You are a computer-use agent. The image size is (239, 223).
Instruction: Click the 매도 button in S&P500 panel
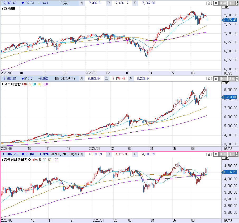pos(232,3)
